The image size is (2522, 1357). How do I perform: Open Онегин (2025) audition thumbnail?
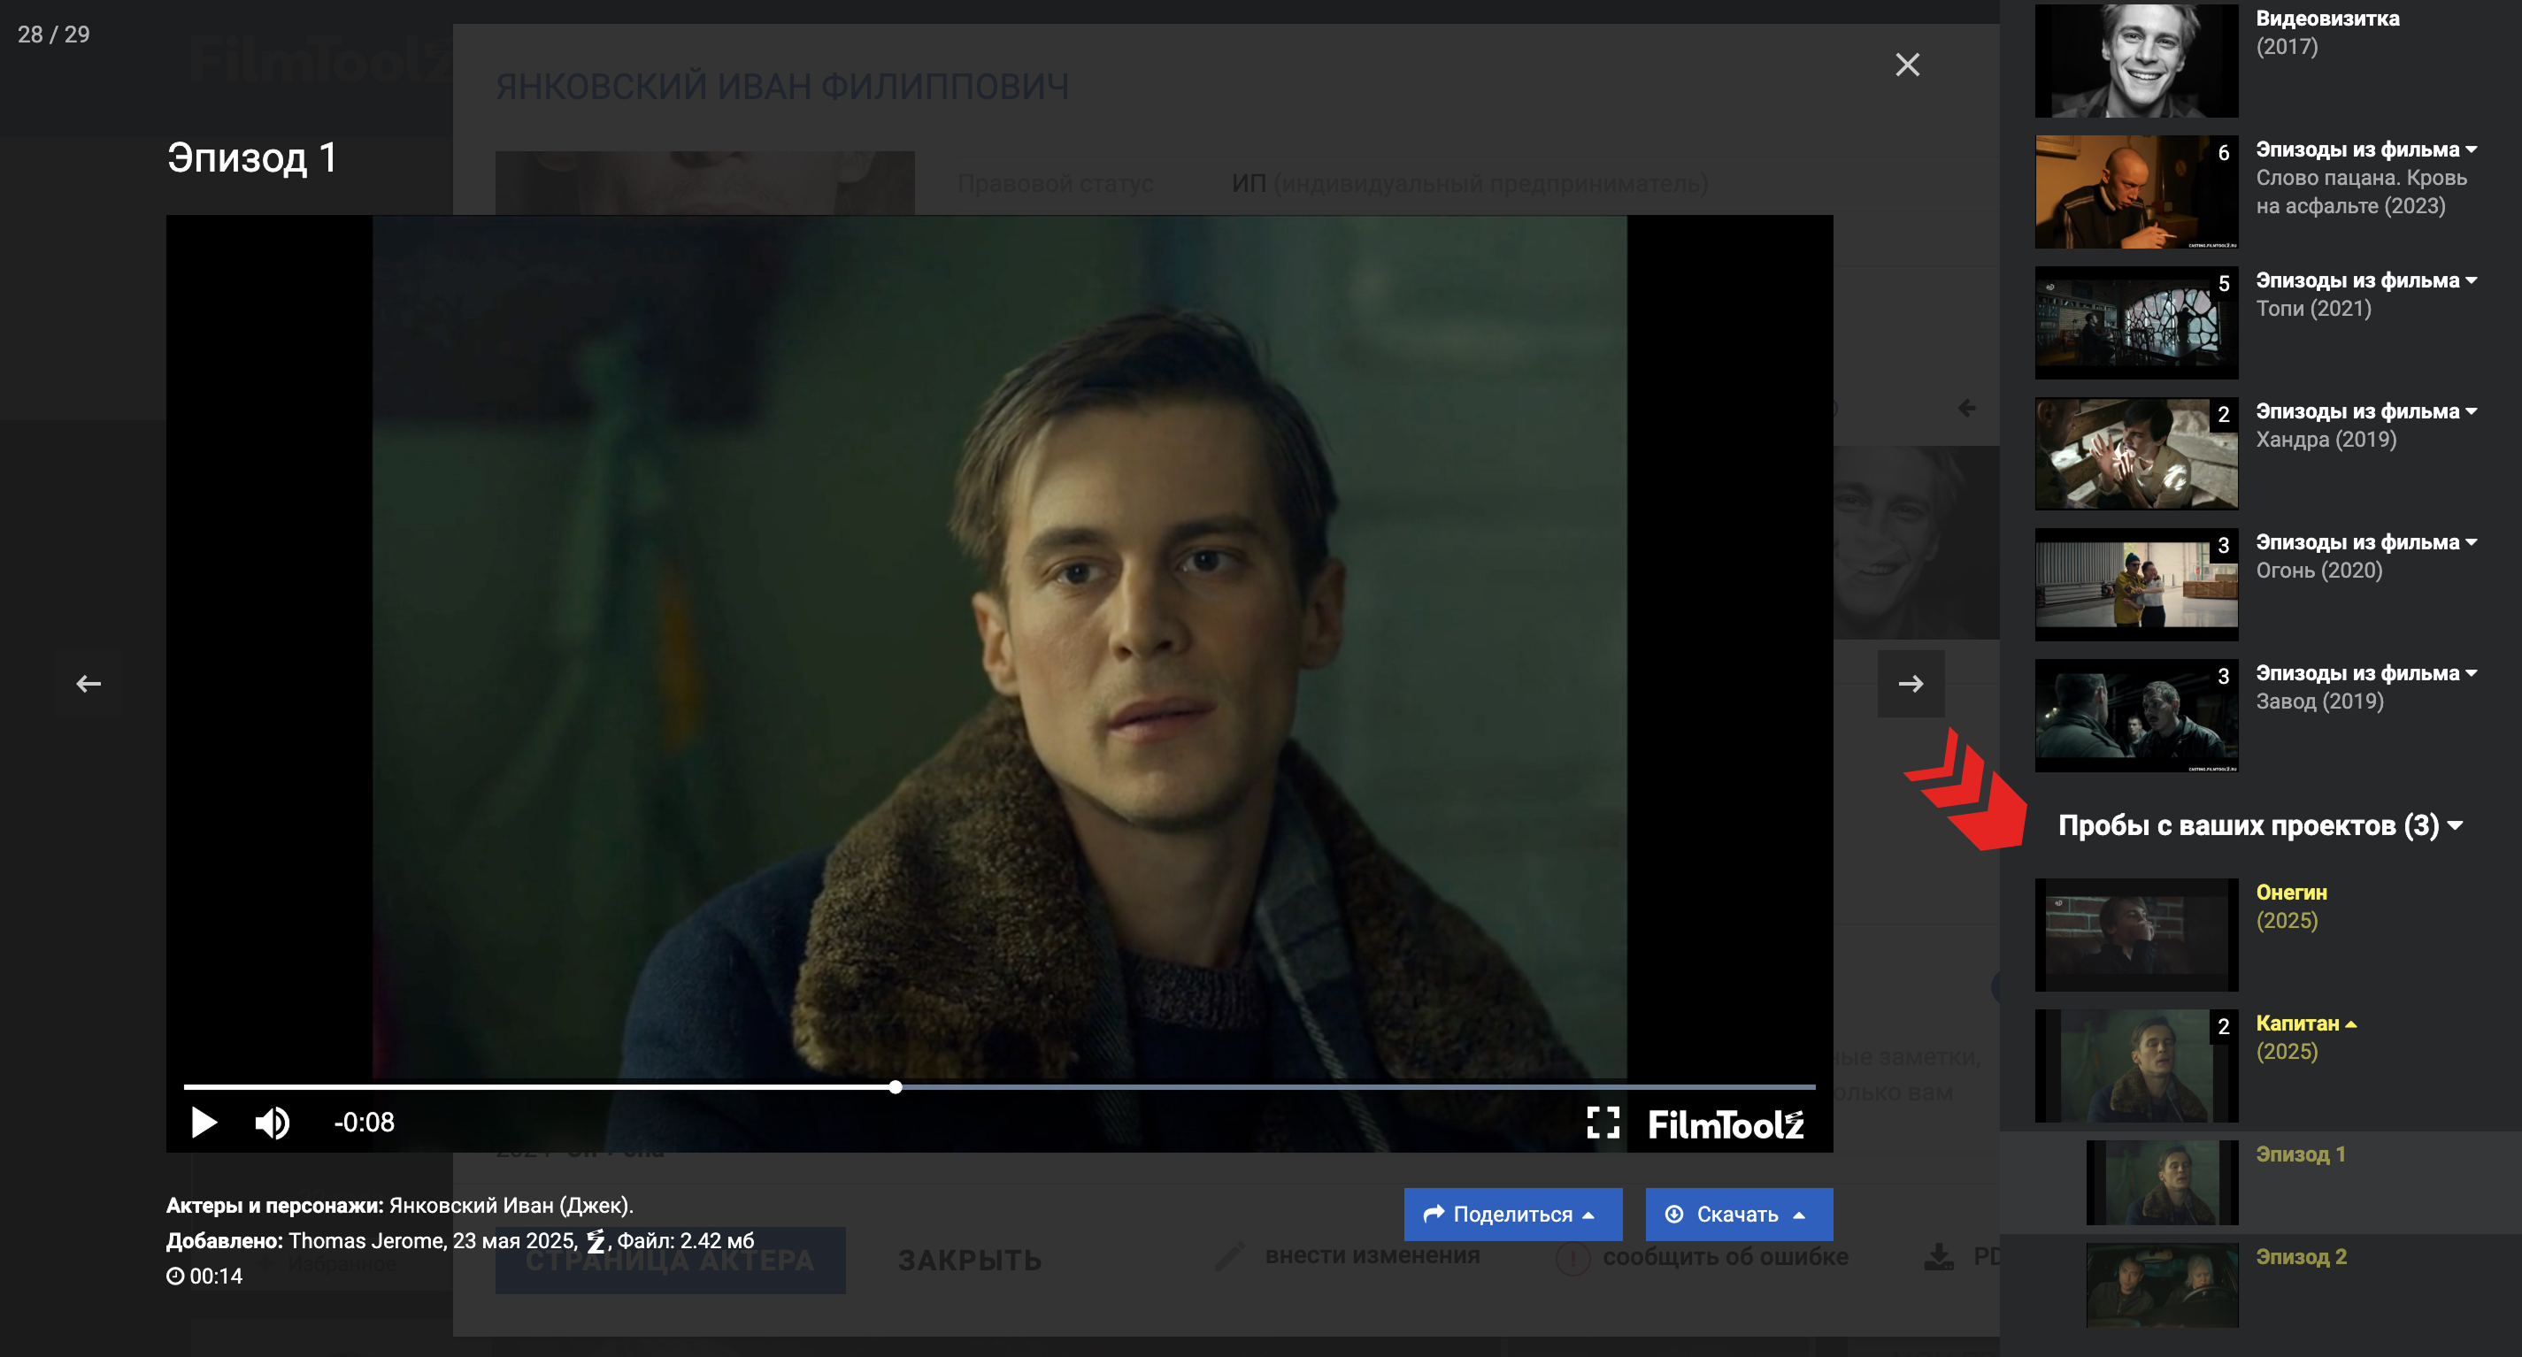click(x=2136, y=935)
